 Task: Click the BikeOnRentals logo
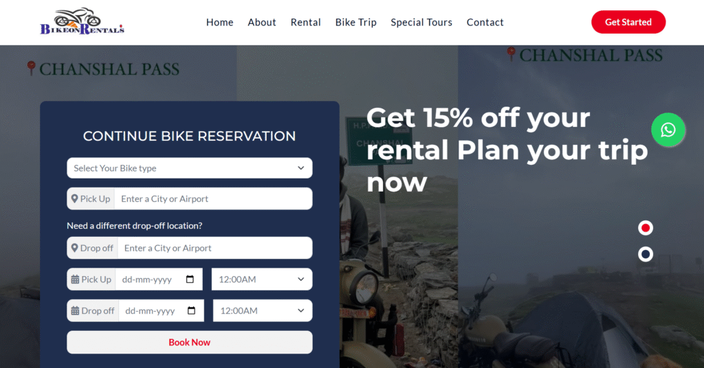(82, 21)
